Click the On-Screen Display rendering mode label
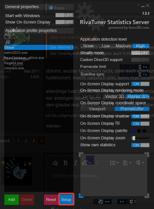This screenshot has height=209, width=154. coord(112,90)
